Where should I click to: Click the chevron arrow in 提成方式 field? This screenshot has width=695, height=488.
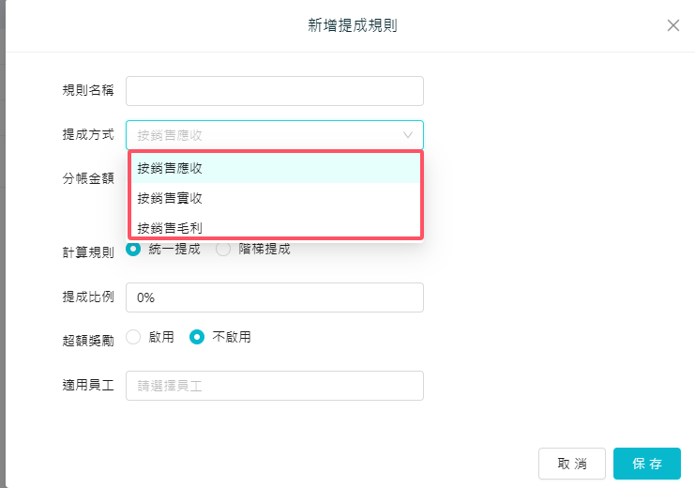pyautogui.click(x=408, y=135)
